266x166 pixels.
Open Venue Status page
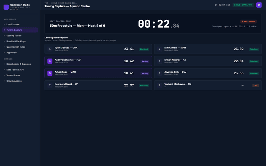tap(20, 75)
